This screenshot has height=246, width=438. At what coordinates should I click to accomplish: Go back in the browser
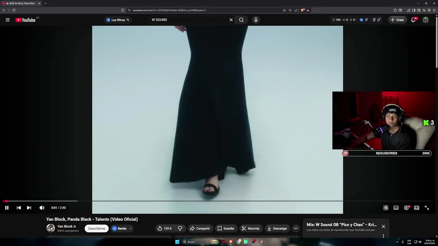tap(4, 10)
